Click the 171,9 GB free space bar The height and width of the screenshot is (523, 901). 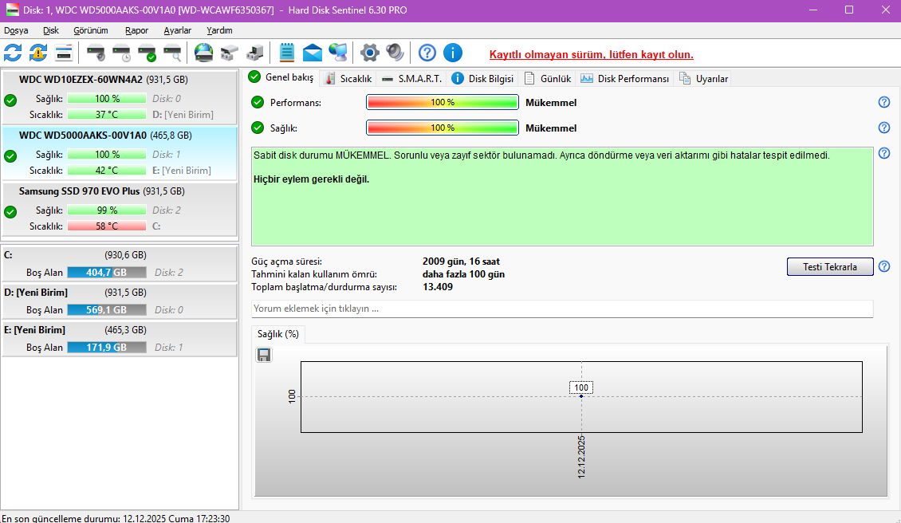point(107,347)
